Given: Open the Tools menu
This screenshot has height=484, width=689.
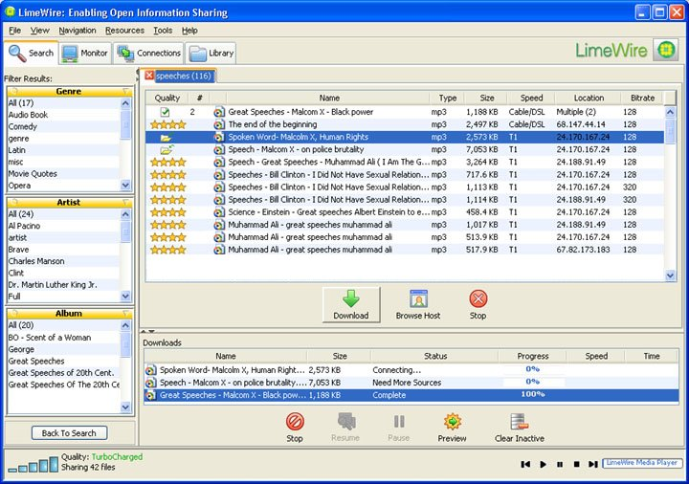Looking at the screenshot, I should (163, 31).
